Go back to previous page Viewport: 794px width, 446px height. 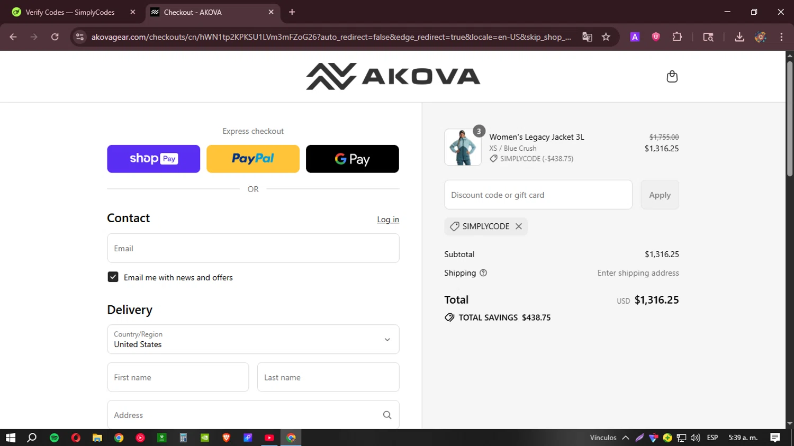coord(13,37)
